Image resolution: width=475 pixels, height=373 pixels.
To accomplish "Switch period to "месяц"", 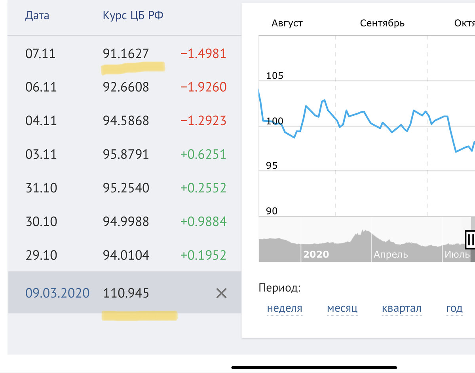I will pos(342,308).
